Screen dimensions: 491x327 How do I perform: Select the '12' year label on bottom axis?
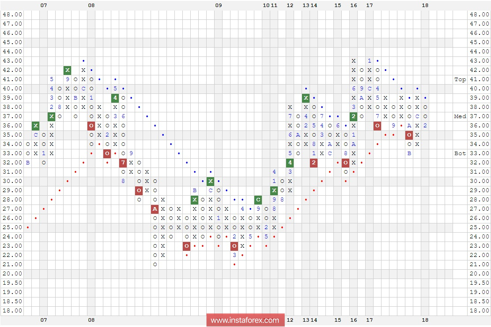point(290,320)
